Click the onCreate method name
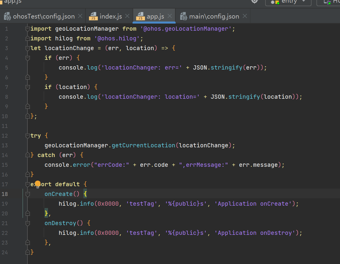This screenshot has width=340, height=264. pos(59,194)
